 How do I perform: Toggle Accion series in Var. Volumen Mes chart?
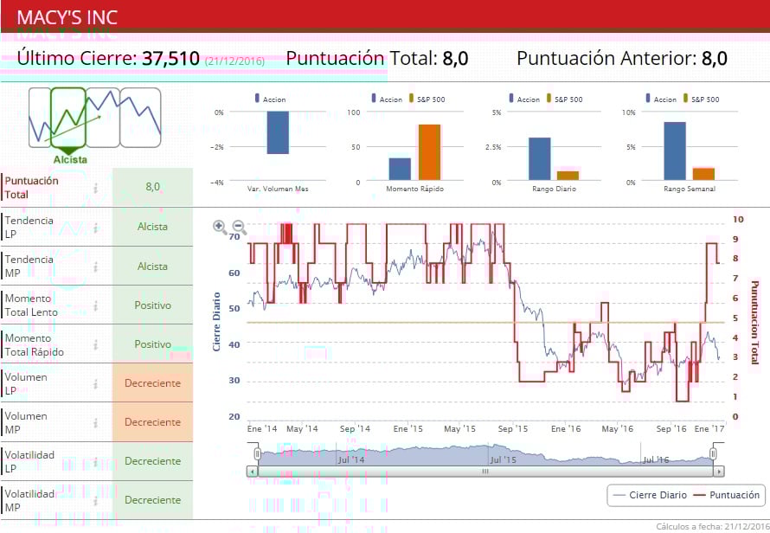(x=270, y=99)
